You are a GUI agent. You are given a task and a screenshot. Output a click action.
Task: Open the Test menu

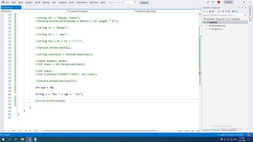pos(54,2)
